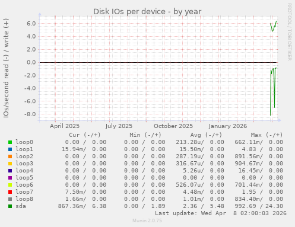295x227 pixels.
Task: Click the -8.0 y-axis tick label
Action: point(30,114)
